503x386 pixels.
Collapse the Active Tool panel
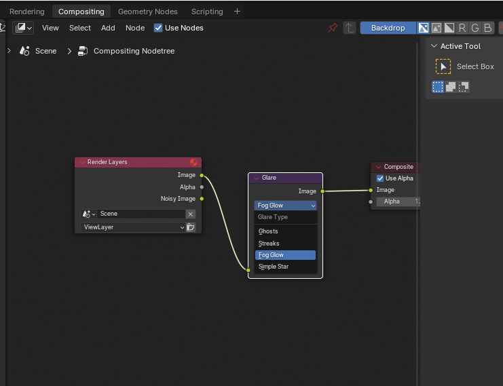click(434, 46)
